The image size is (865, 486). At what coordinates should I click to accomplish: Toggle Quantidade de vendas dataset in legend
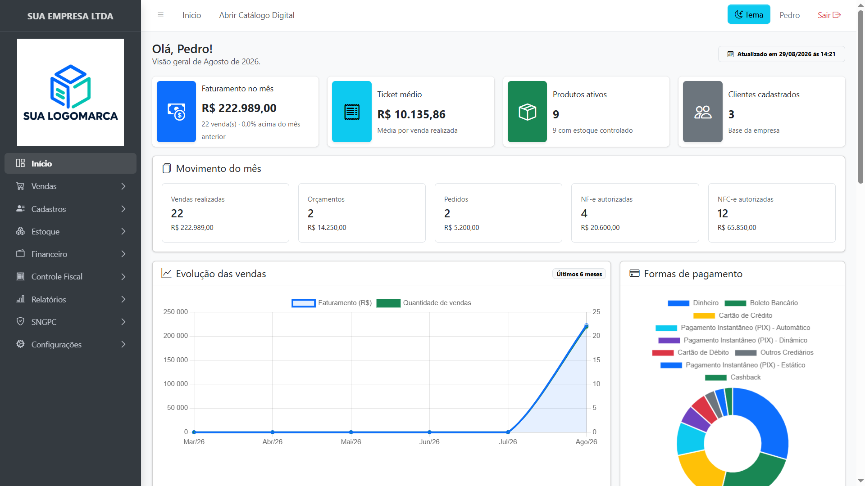(x=424, y=303)
